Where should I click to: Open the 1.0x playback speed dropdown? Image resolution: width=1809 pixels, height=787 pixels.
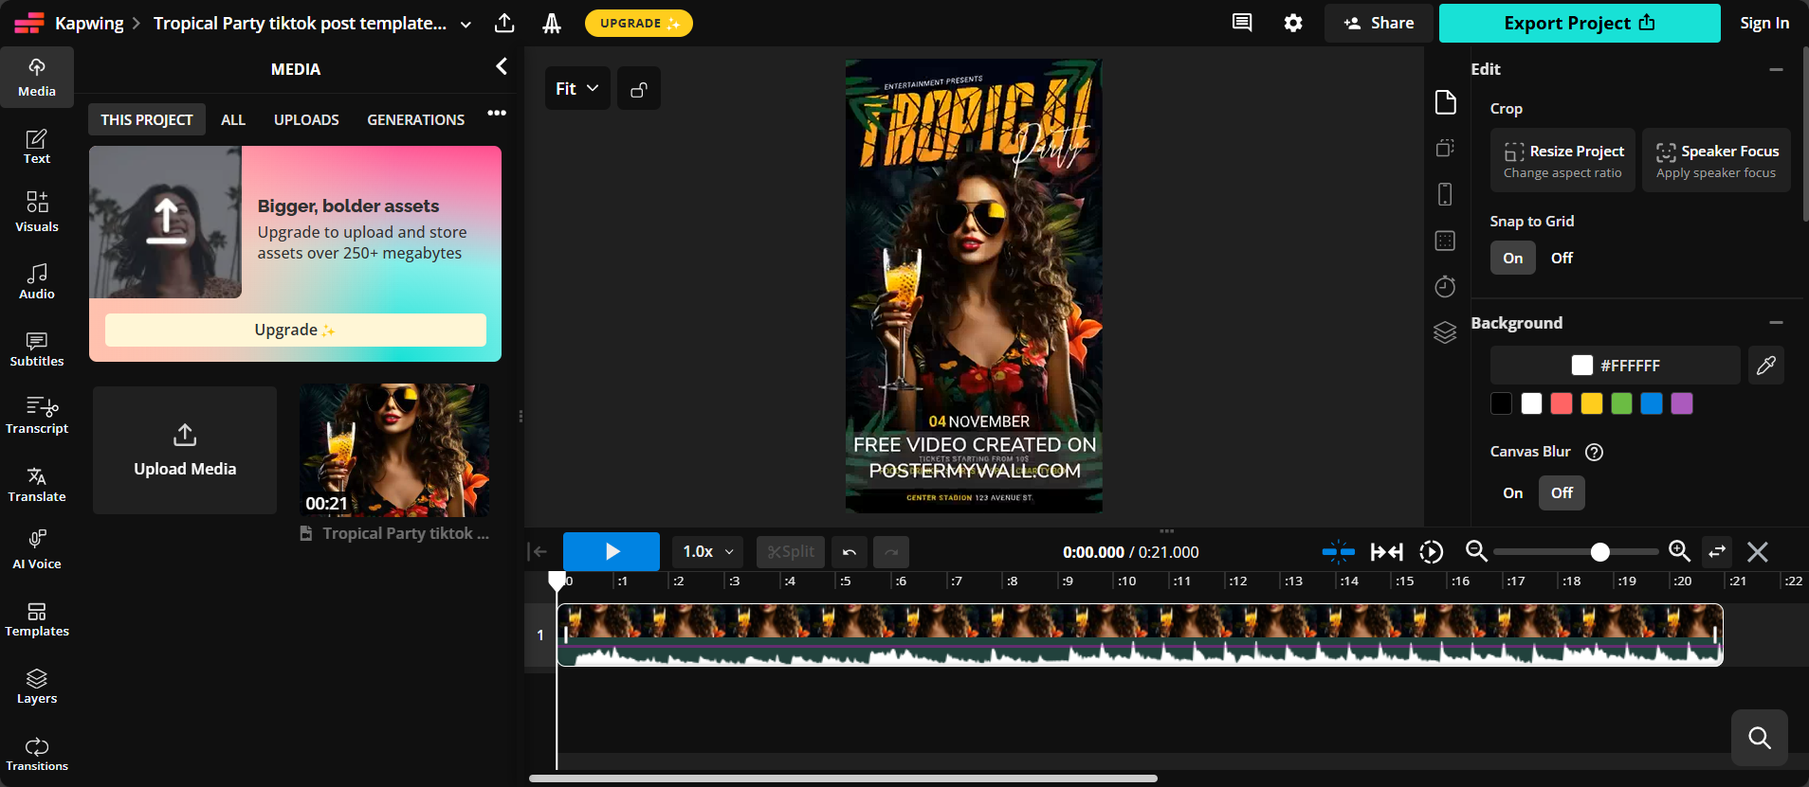point(709,552)
